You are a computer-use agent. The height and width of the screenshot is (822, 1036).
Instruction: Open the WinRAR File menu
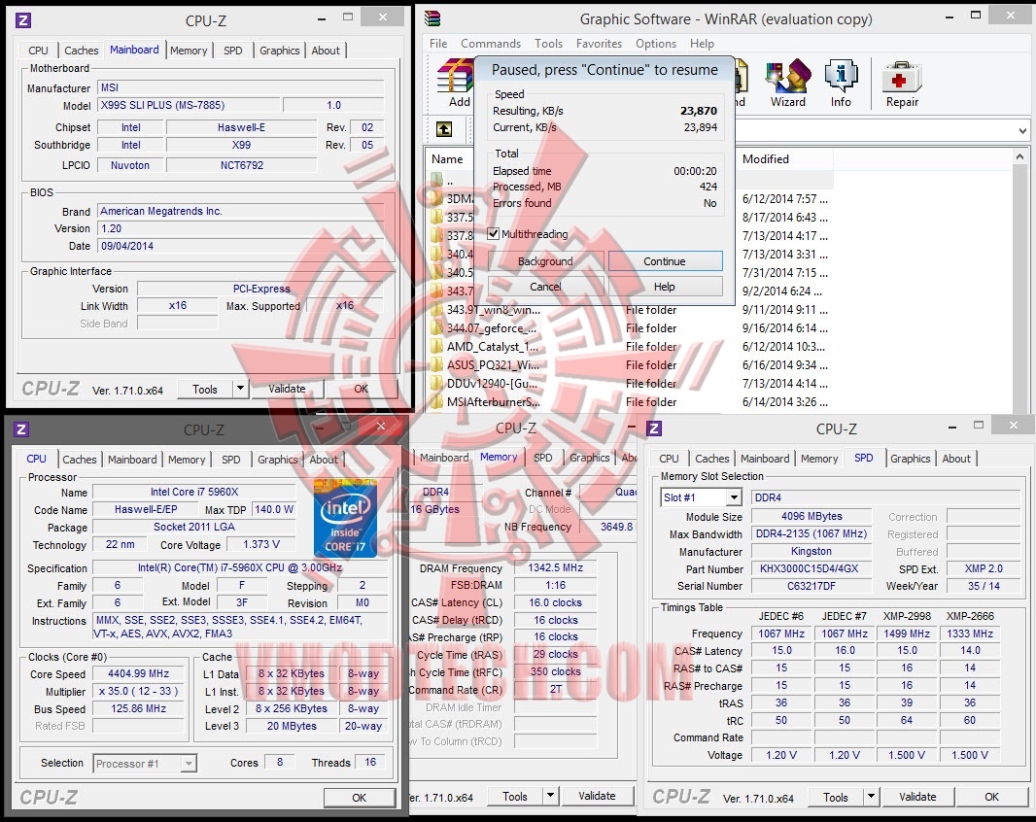(438, 44)
